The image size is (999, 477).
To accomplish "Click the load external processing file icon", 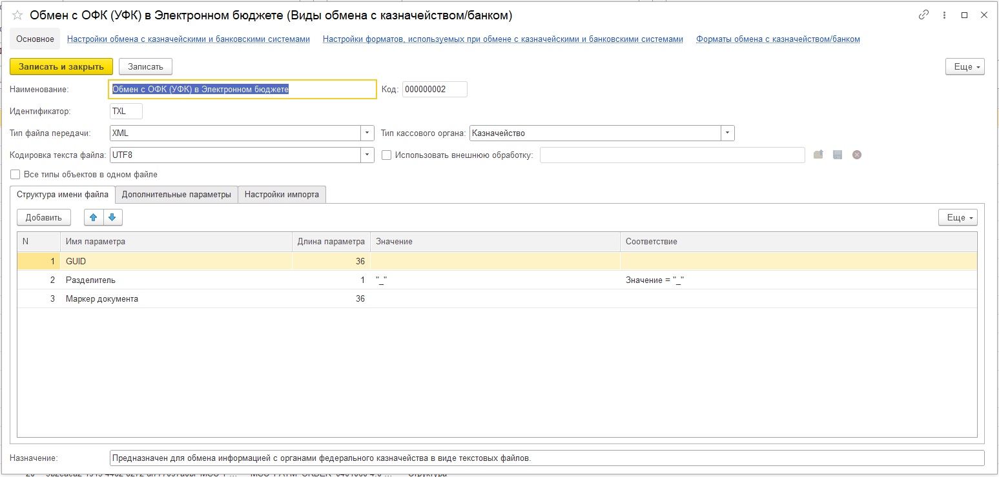I will coord(818,155).
